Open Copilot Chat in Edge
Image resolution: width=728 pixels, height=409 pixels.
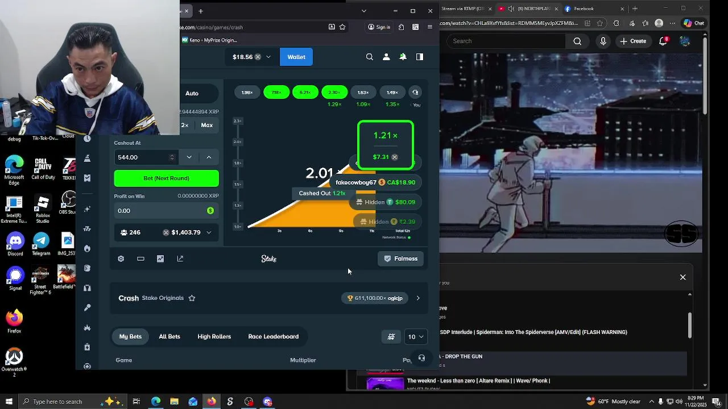point(694,23)
